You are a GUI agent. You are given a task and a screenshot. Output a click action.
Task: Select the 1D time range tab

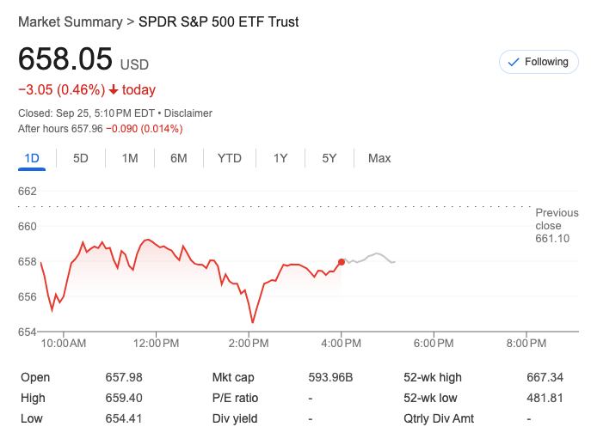[32, 158]
